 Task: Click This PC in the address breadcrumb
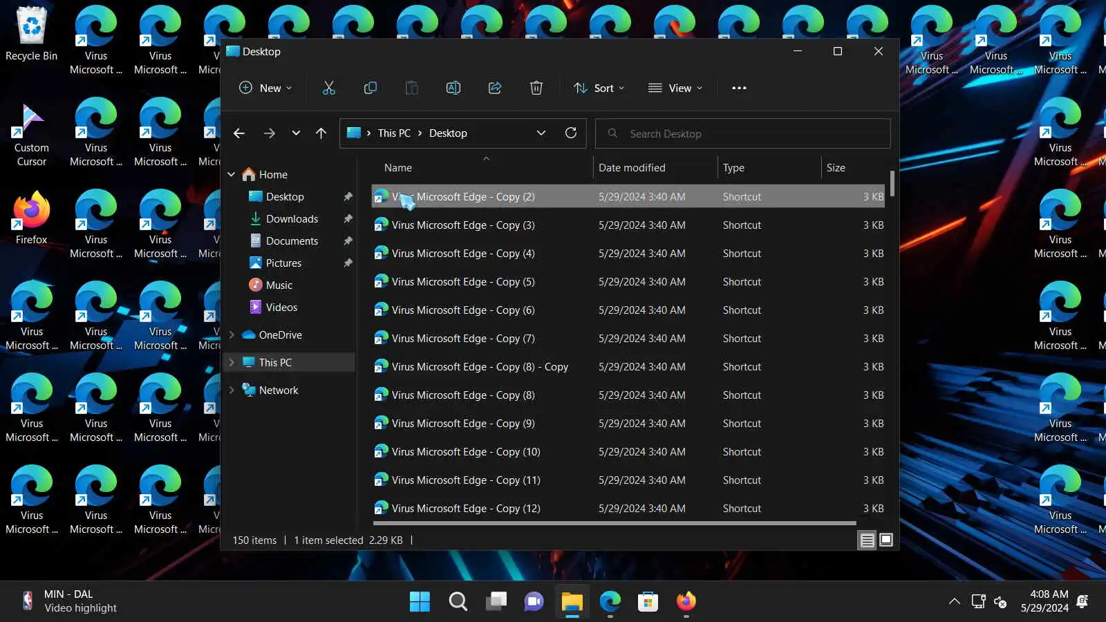394,133
